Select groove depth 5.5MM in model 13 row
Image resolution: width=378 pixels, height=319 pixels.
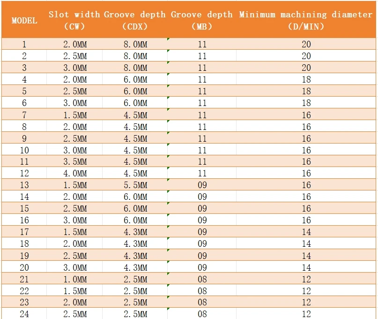tap(135, 185)
